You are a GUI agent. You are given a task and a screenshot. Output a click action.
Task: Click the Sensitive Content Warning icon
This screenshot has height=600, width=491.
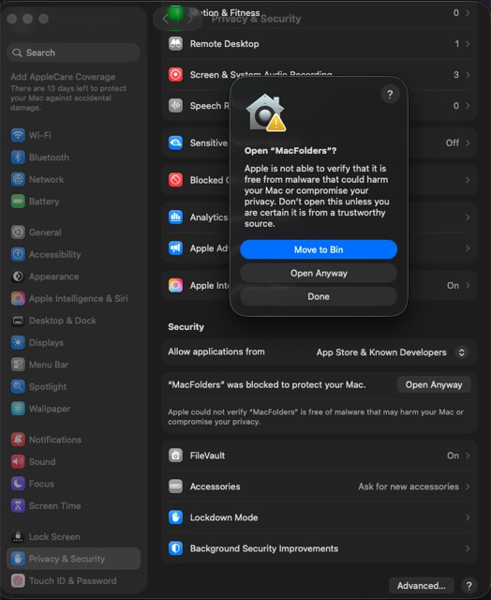pyautogui.click(x=175, y=142)
